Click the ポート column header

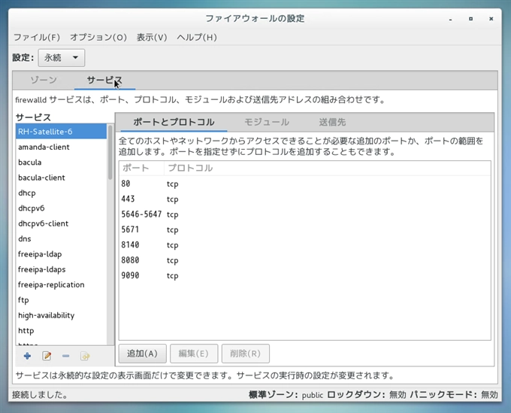(141, 168)
